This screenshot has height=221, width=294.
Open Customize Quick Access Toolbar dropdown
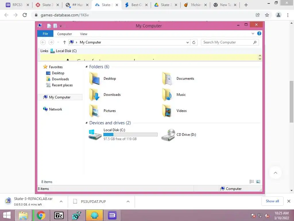[61, 26]
